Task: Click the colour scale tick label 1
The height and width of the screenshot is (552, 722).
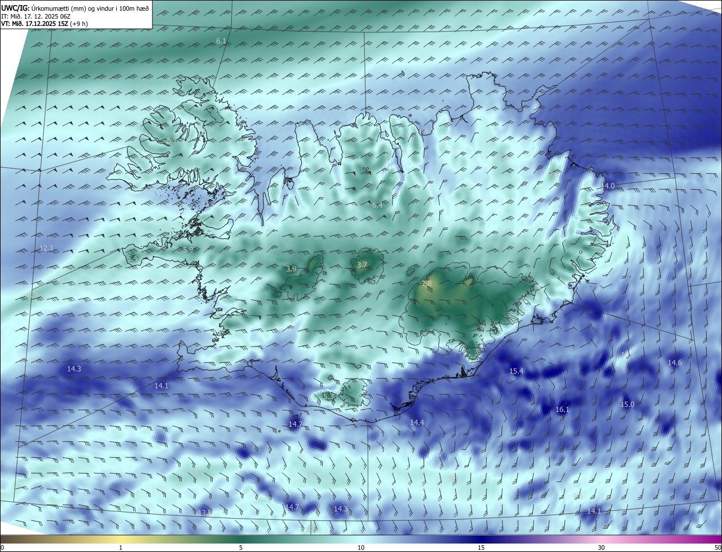Action: [x=121, y=547]
